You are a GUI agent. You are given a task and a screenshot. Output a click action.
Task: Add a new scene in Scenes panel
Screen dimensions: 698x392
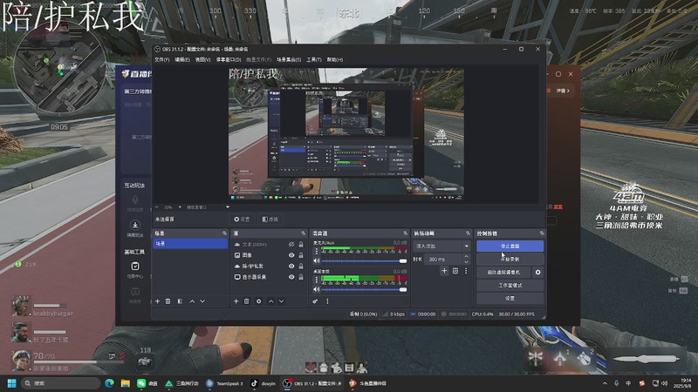pyautogui.click(x=157, y=301)
